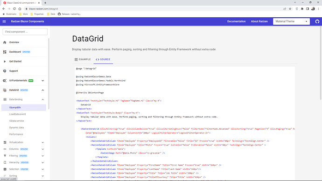Open the About Radzen link

pyautogui.click(x=259, y=21)
